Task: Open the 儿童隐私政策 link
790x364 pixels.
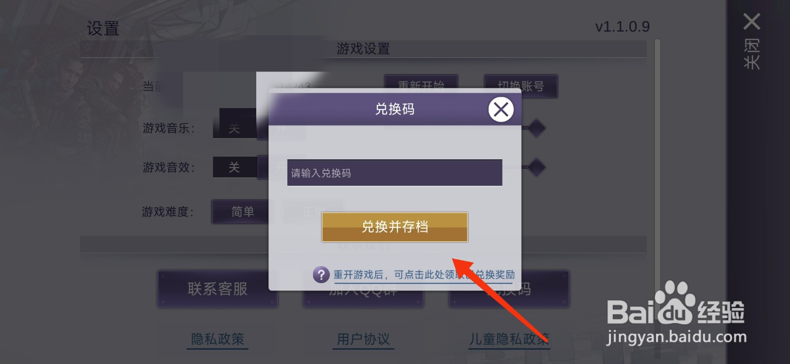Action: pos(509,339)
